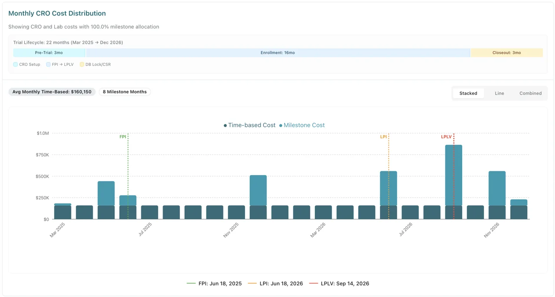Viewport: 555px width, 297px height.
Task: Click the orange LPI line icon
Action: tap(253, 283)
